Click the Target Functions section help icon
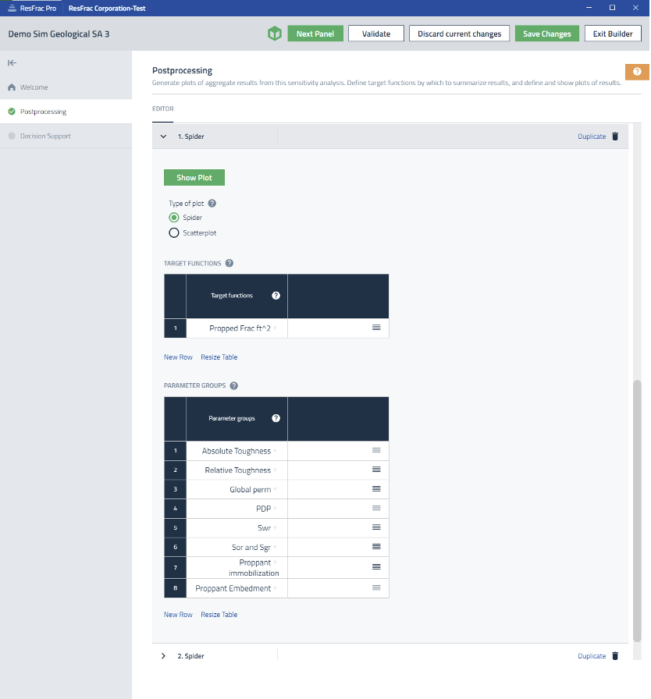 pyautogui.click(x=229, y=264)
